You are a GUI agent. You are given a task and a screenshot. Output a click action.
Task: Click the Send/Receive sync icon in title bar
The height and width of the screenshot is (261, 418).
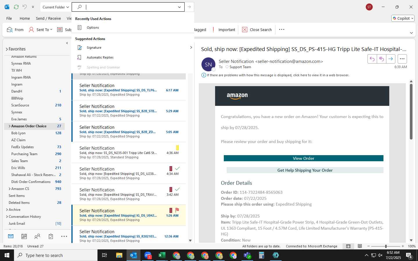16,7
